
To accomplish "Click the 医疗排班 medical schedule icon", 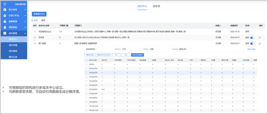I will pyautogui.click(x=5, y=10).
